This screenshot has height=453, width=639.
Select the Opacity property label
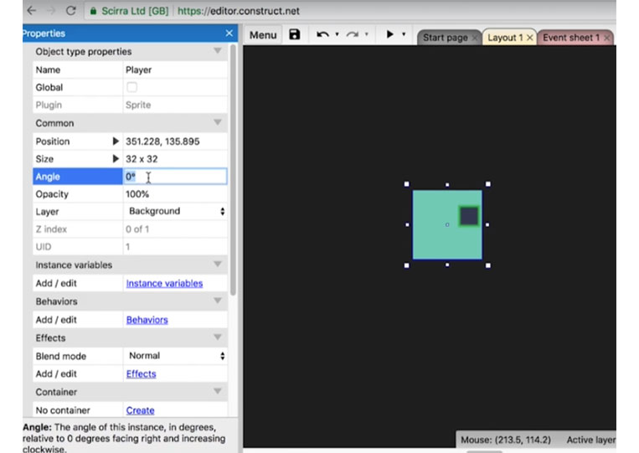click(x=52, y=194)
